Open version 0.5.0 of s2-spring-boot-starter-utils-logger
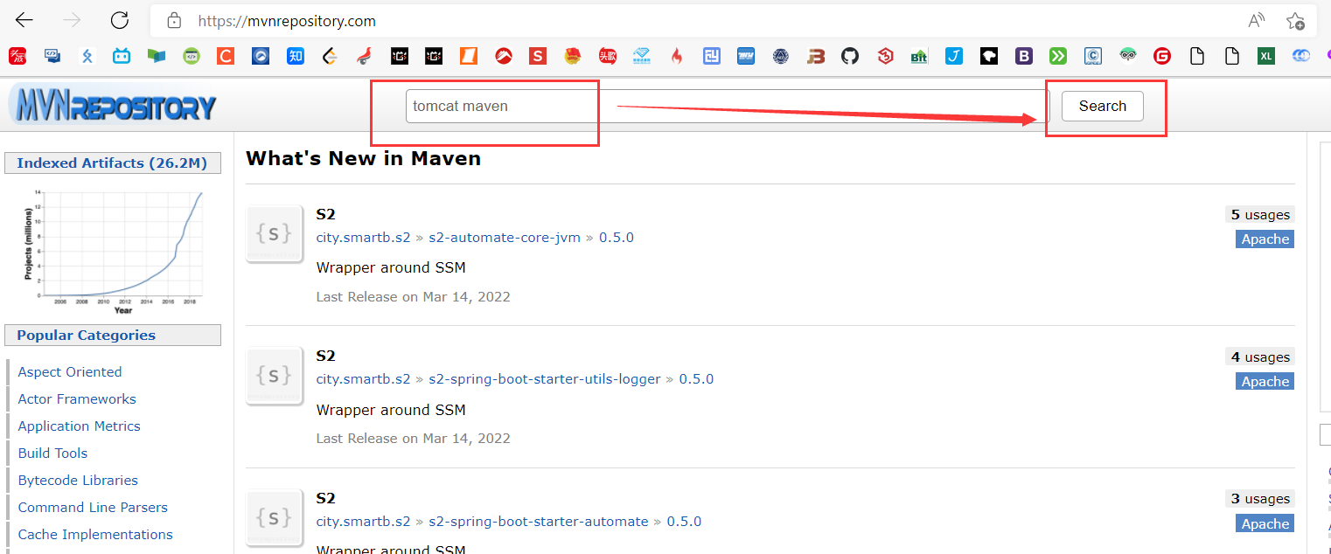The width and height of the screenshot is (1331, 554). point(697,379)
